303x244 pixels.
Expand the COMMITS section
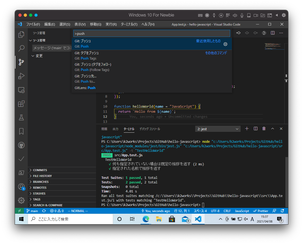(x=40, y=170)
